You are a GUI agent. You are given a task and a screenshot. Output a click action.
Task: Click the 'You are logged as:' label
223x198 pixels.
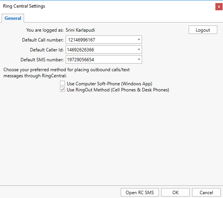coord(45,30)
